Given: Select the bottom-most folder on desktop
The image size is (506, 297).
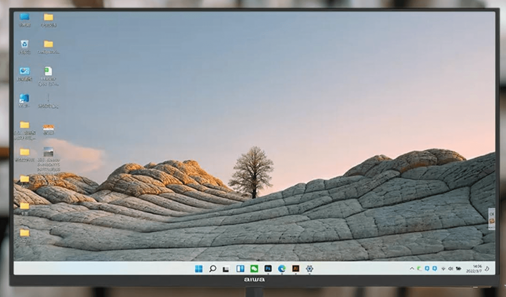Looking at the screenshot, I should (24, 233).
